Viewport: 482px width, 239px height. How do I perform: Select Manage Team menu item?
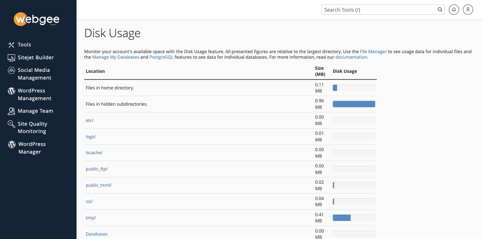[35, 111]
